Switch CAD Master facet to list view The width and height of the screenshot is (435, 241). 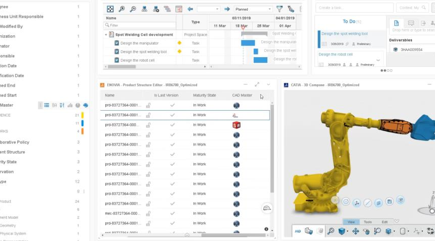(x=47, y=105)
